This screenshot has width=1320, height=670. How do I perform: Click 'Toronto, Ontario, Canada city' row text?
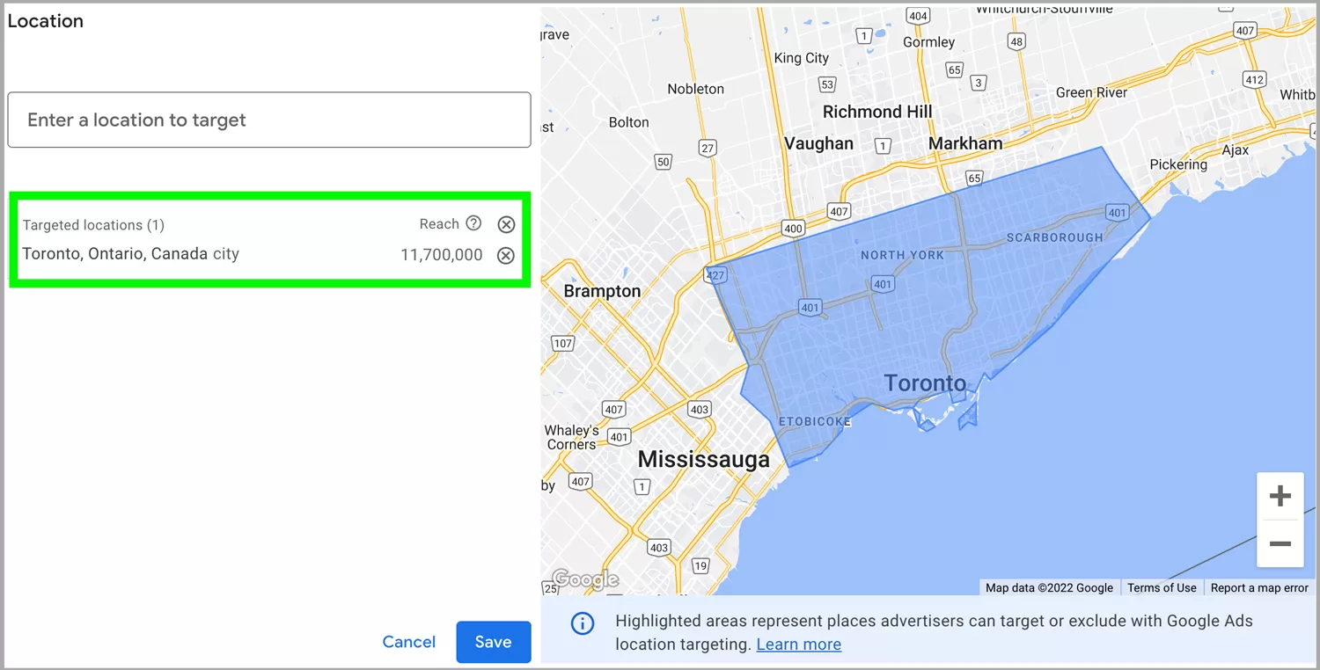click(x=130, y=254)
